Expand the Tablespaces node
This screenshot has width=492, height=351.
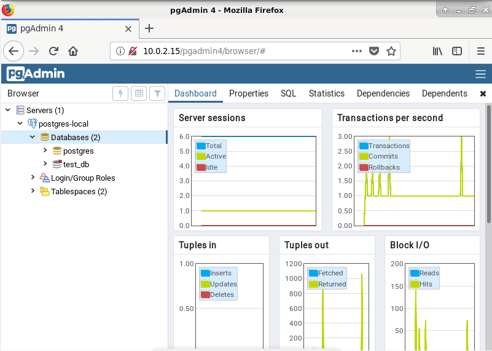pyautogui.click(x=33, y=191)
